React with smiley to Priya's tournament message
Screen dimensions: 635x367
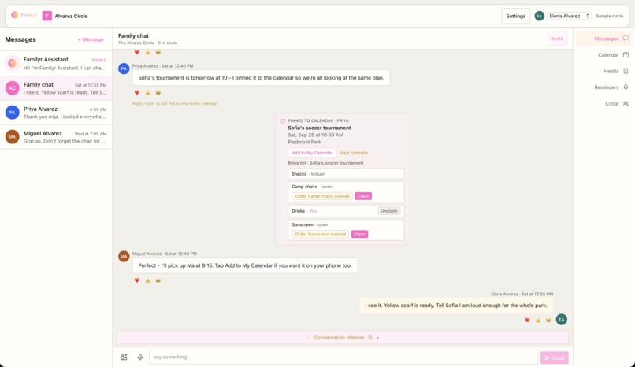coord(158,93)
